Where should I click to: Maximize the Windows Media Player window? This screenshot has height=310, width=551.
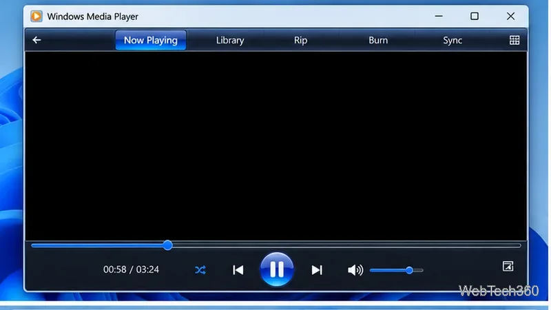(475, 16)
